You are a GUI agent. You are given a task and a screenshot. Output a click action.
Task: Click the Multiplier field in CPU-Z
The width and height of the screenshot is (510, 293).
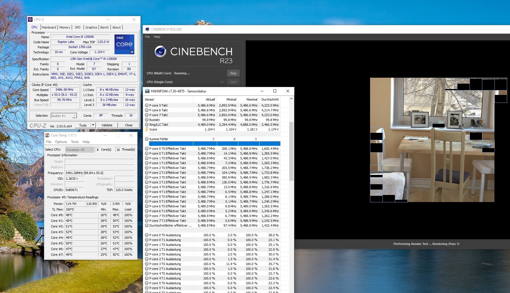(x=64, y=95)
